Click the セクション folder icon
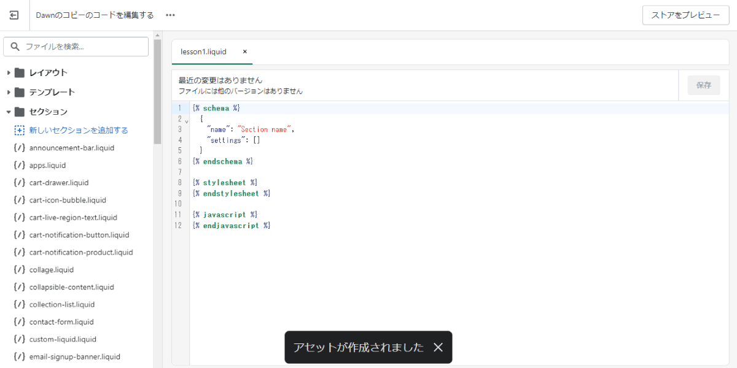This screenshot has height=368, width=737. tap(20, 112)
